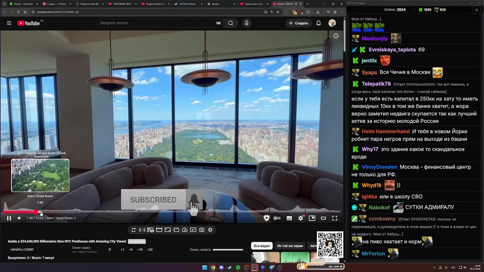Click the chapter preview thumbnail Intro / Great Room
Image resolution: width=484 pixels, height=272 pixels.
click(40, 175)
